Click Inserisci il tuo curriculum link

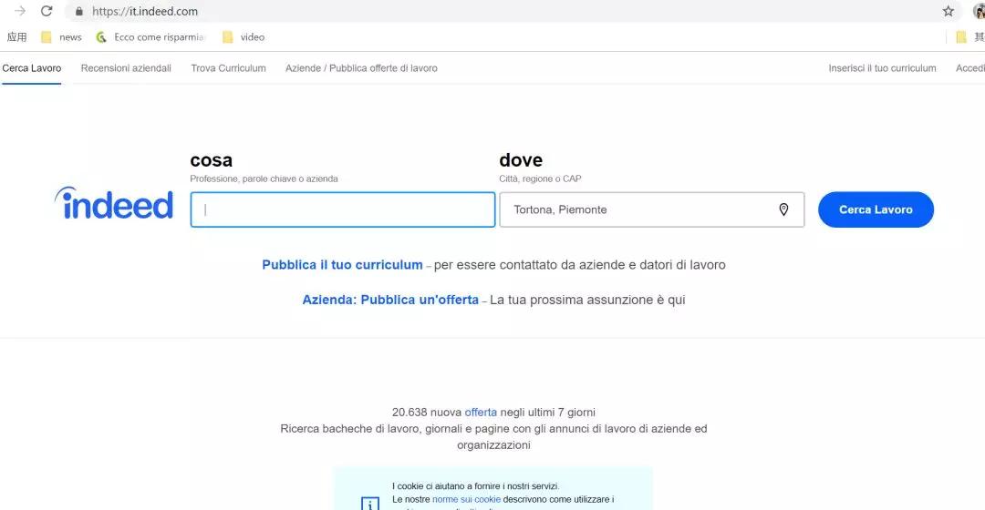[882, 67]
